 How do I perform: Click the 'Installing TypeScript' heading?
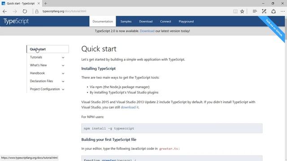99,68
